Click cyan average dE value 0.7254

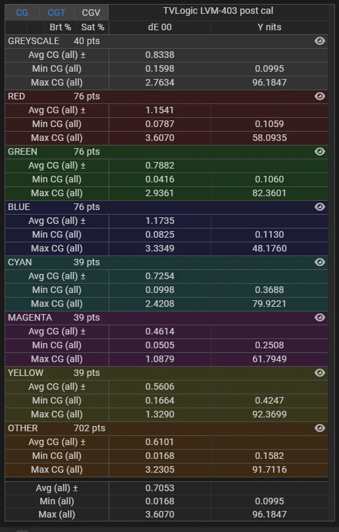160,276
